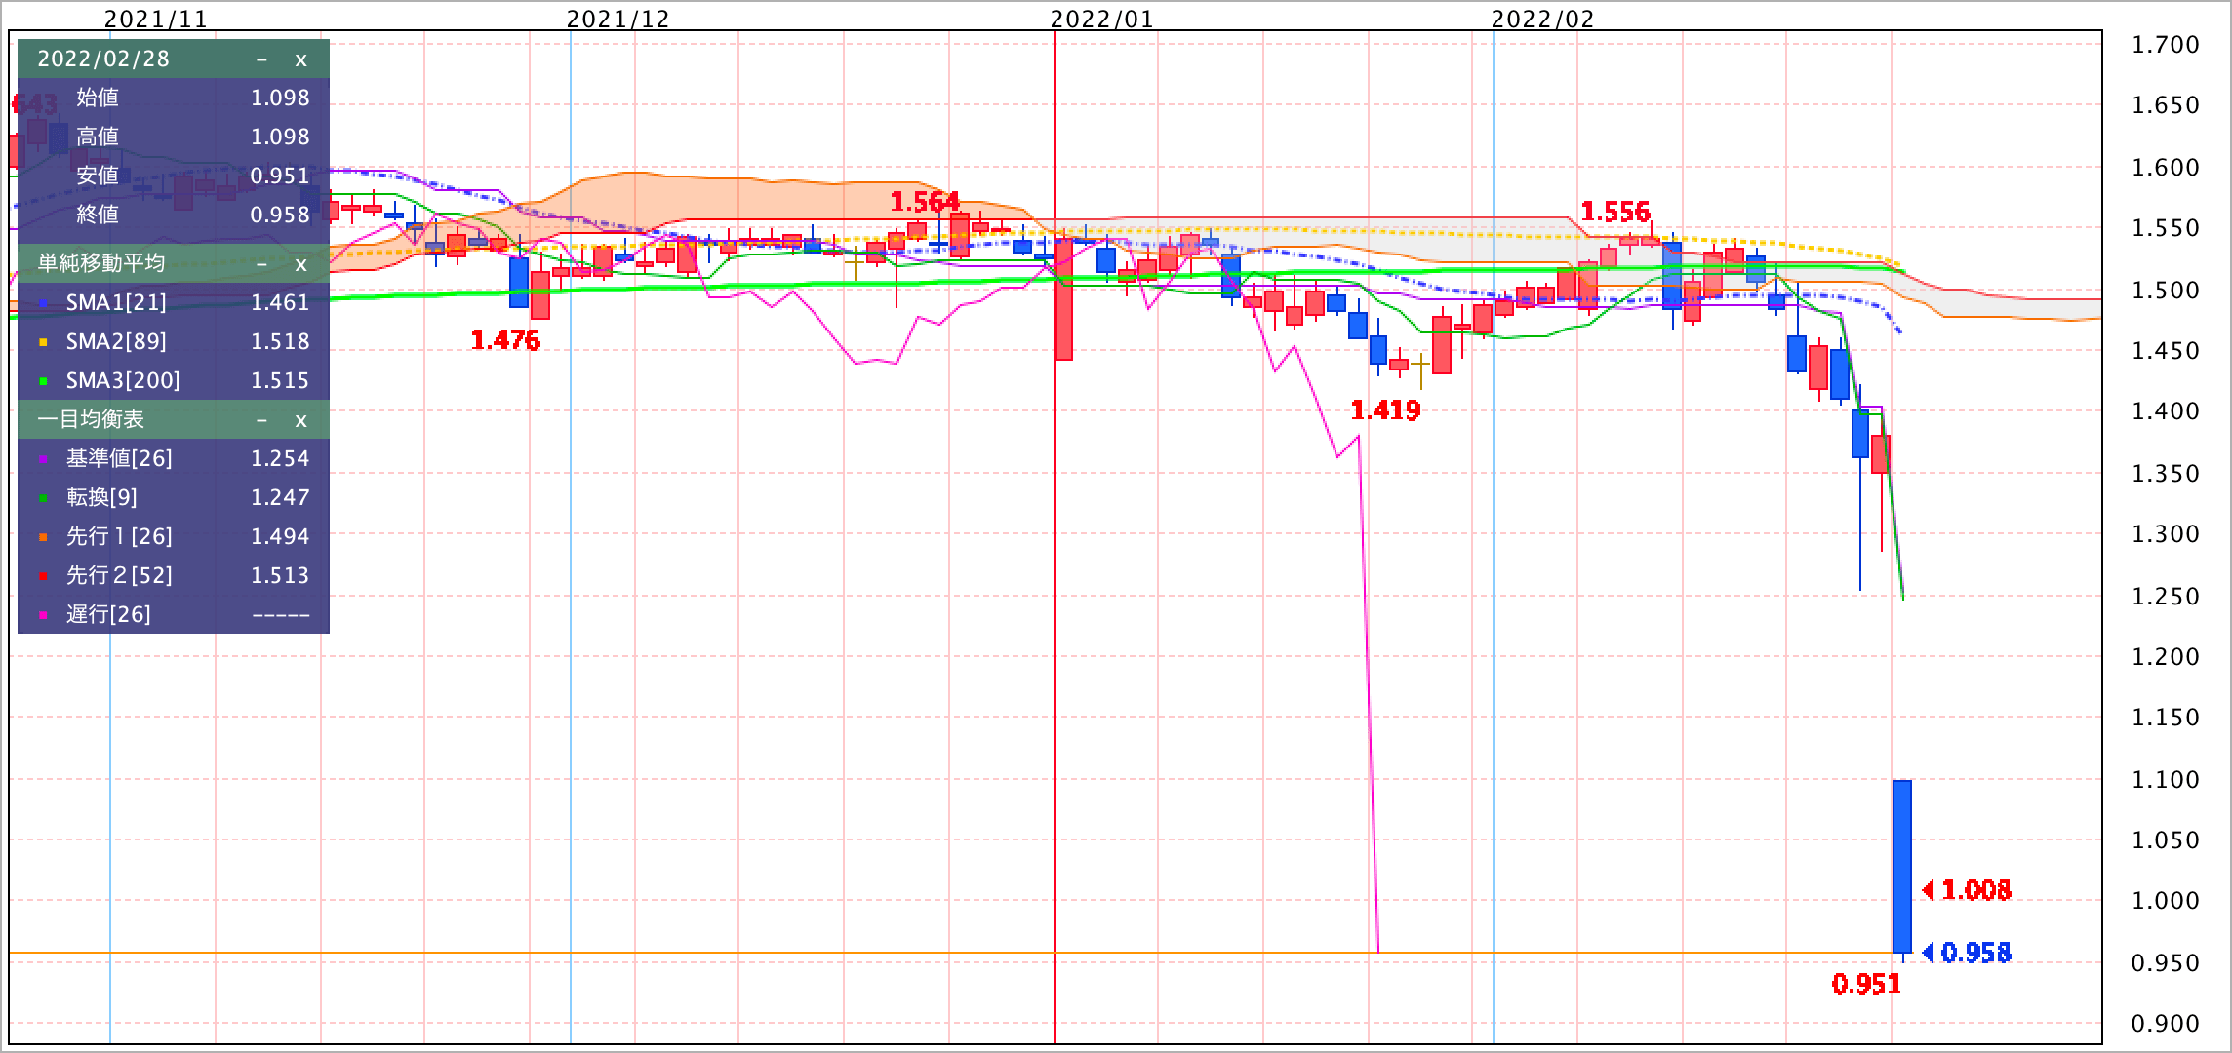
Task: Select the 安値 0.951 row
Action: click(174, 175)
